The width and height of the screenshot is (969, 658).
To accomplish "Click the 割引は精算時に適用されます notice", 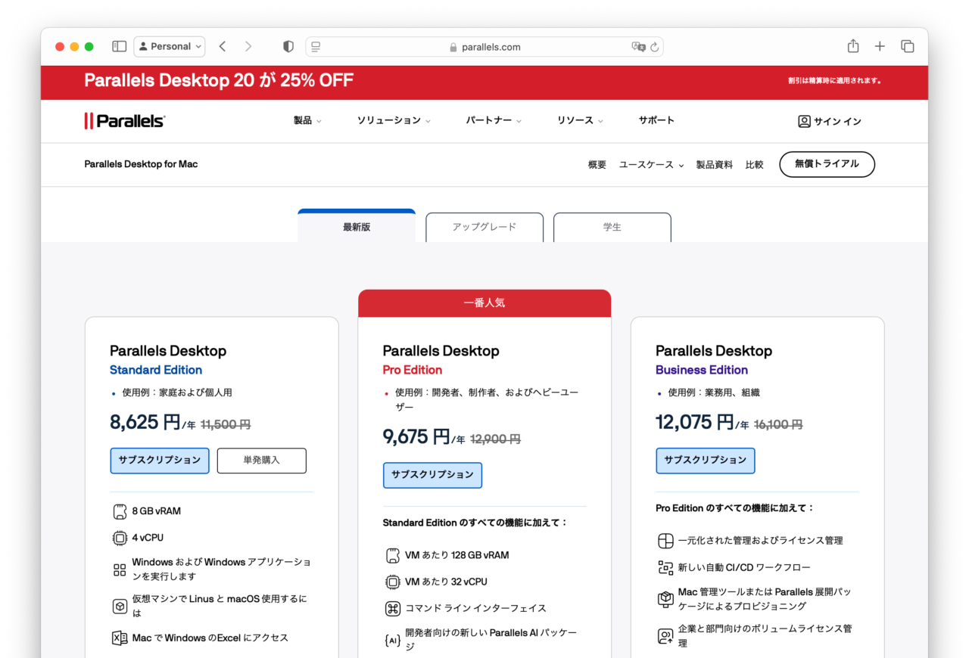I will coord(835,81).
